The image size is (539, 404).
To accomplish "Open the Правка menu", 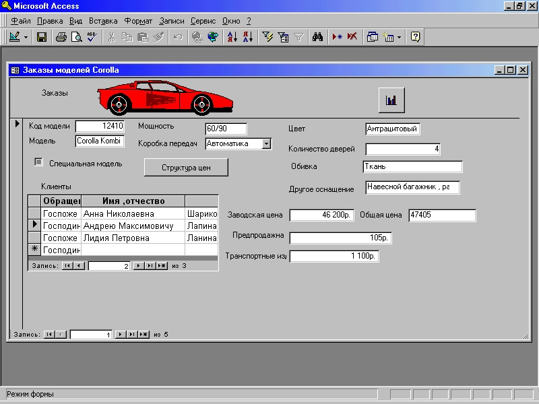I will [50, 21].
